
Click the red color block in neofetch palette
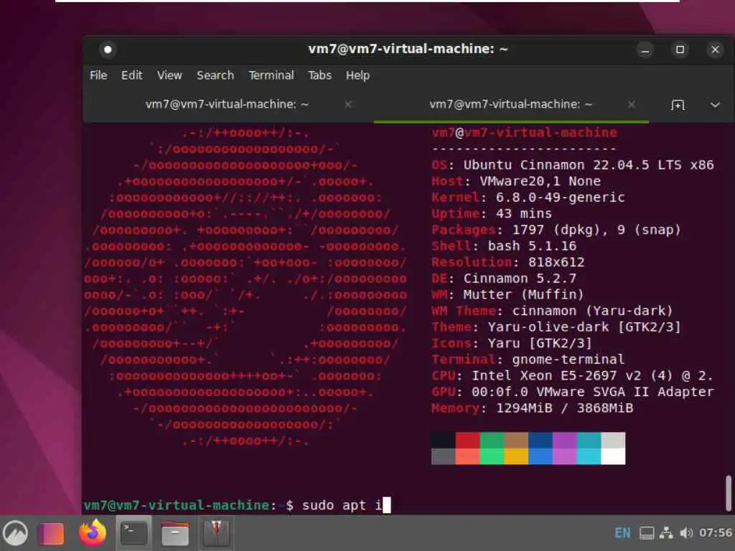[467, 441]
